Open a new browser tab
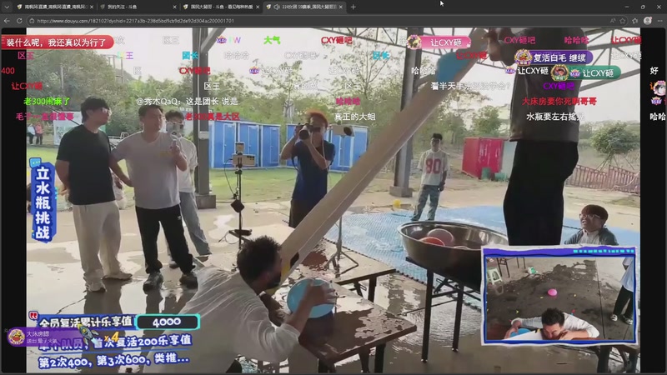This screenshot has width=667, height=375. [353, 7]
